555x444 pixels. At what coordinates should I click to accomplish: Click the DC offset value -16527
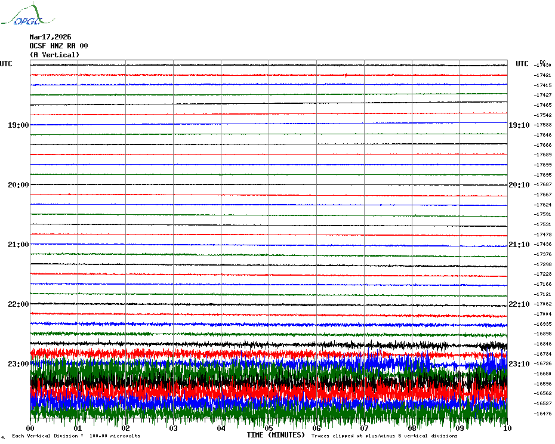click(542, 403)
